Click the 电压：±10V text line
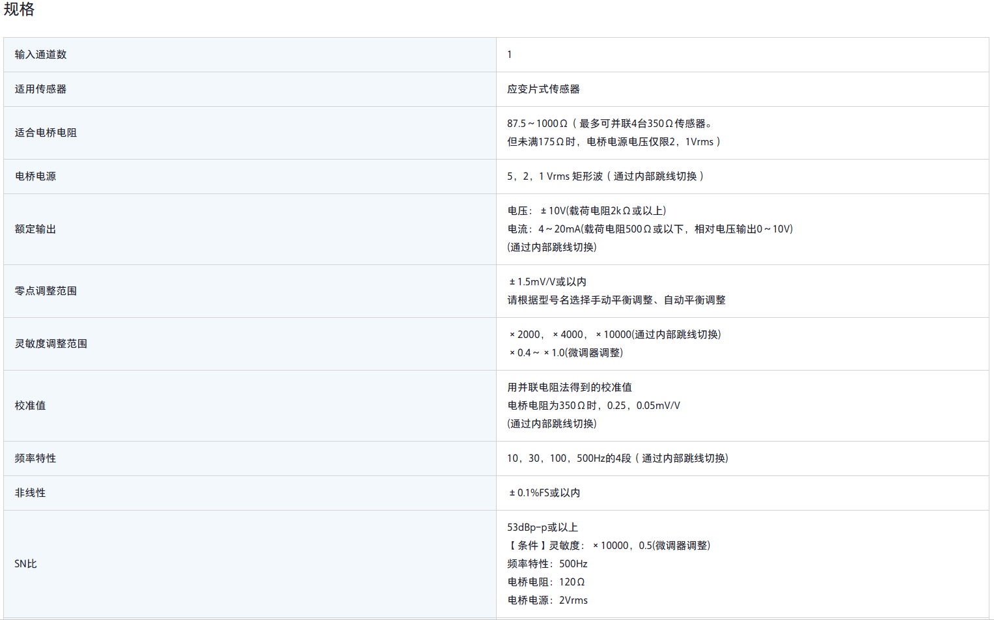Screen dimensions: 994x620 587,211
